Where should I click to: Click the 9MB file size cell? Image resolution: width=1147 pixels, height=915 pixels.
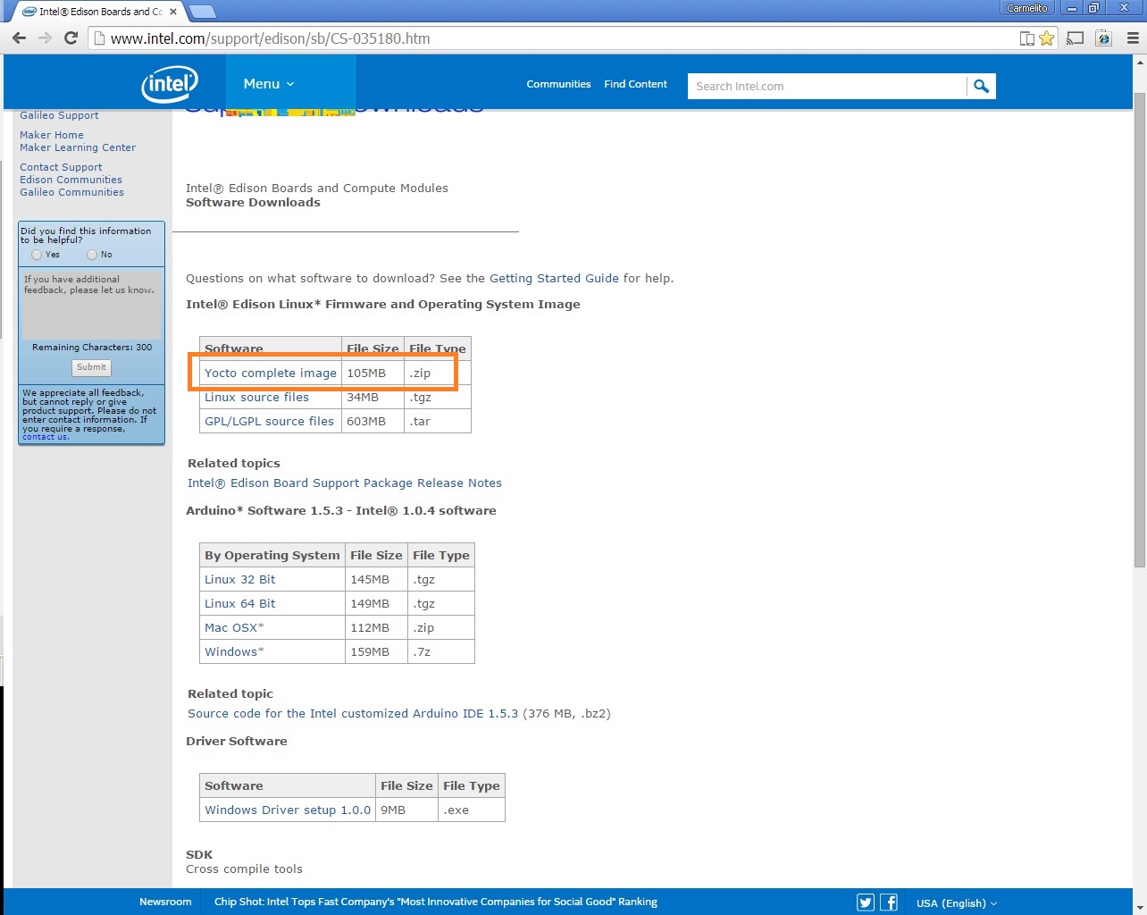coord(406,810)
